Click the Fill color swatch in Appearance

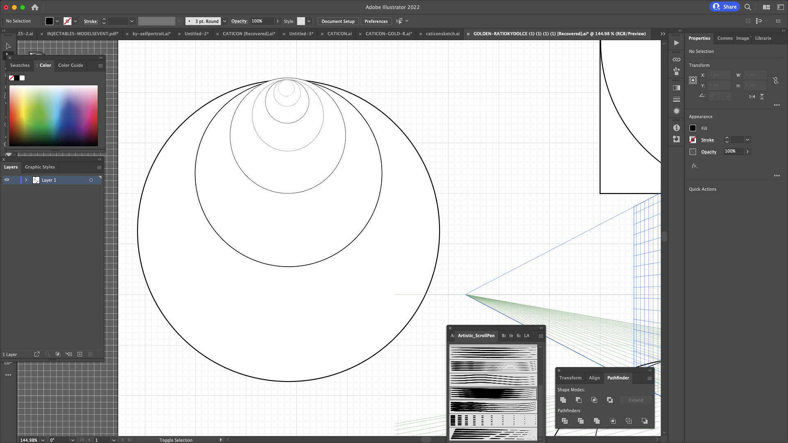[x=693, y=128]
